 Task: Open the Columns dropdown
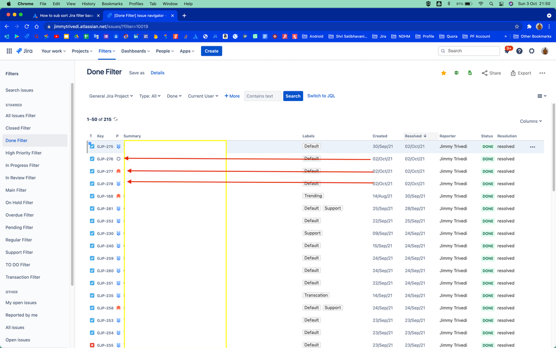[530, 120]
